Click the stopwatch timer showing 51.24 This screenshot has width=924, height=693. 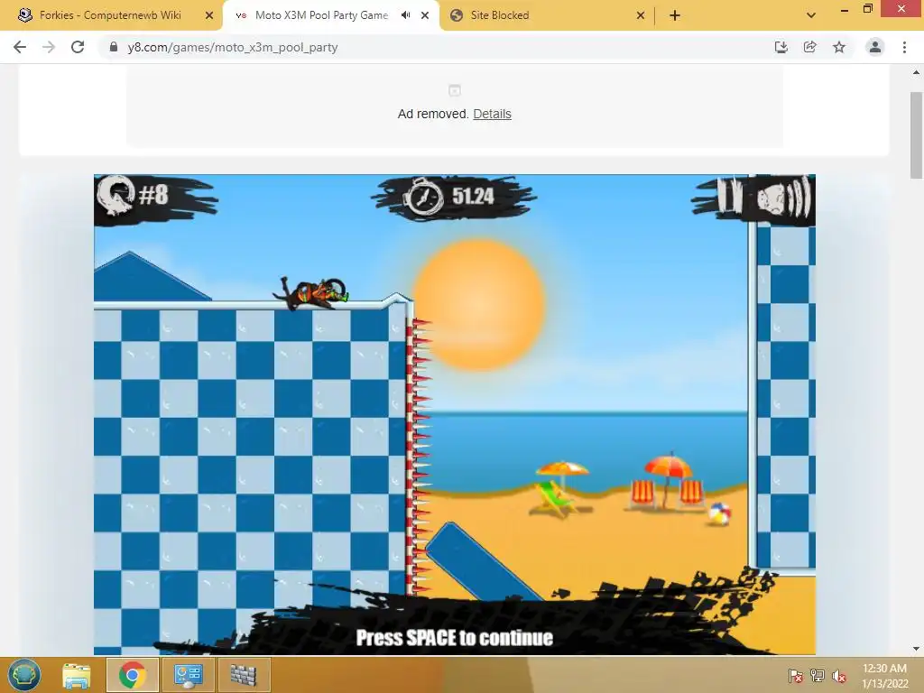[454, 197]
